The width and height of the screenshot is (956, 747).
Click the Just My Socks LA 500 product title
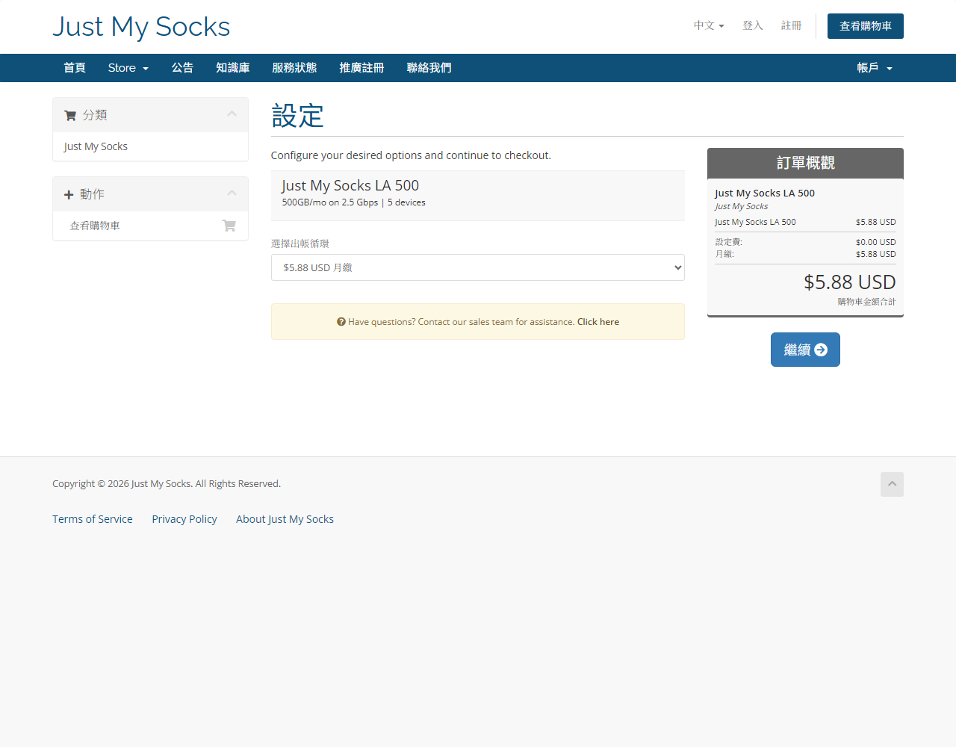click(350, 185)
